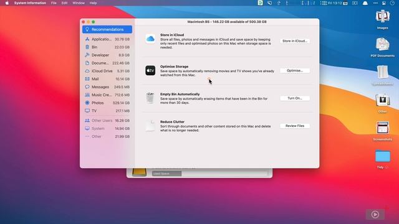
Task: Select the TV display icon in sidebar
Action: 87,111
